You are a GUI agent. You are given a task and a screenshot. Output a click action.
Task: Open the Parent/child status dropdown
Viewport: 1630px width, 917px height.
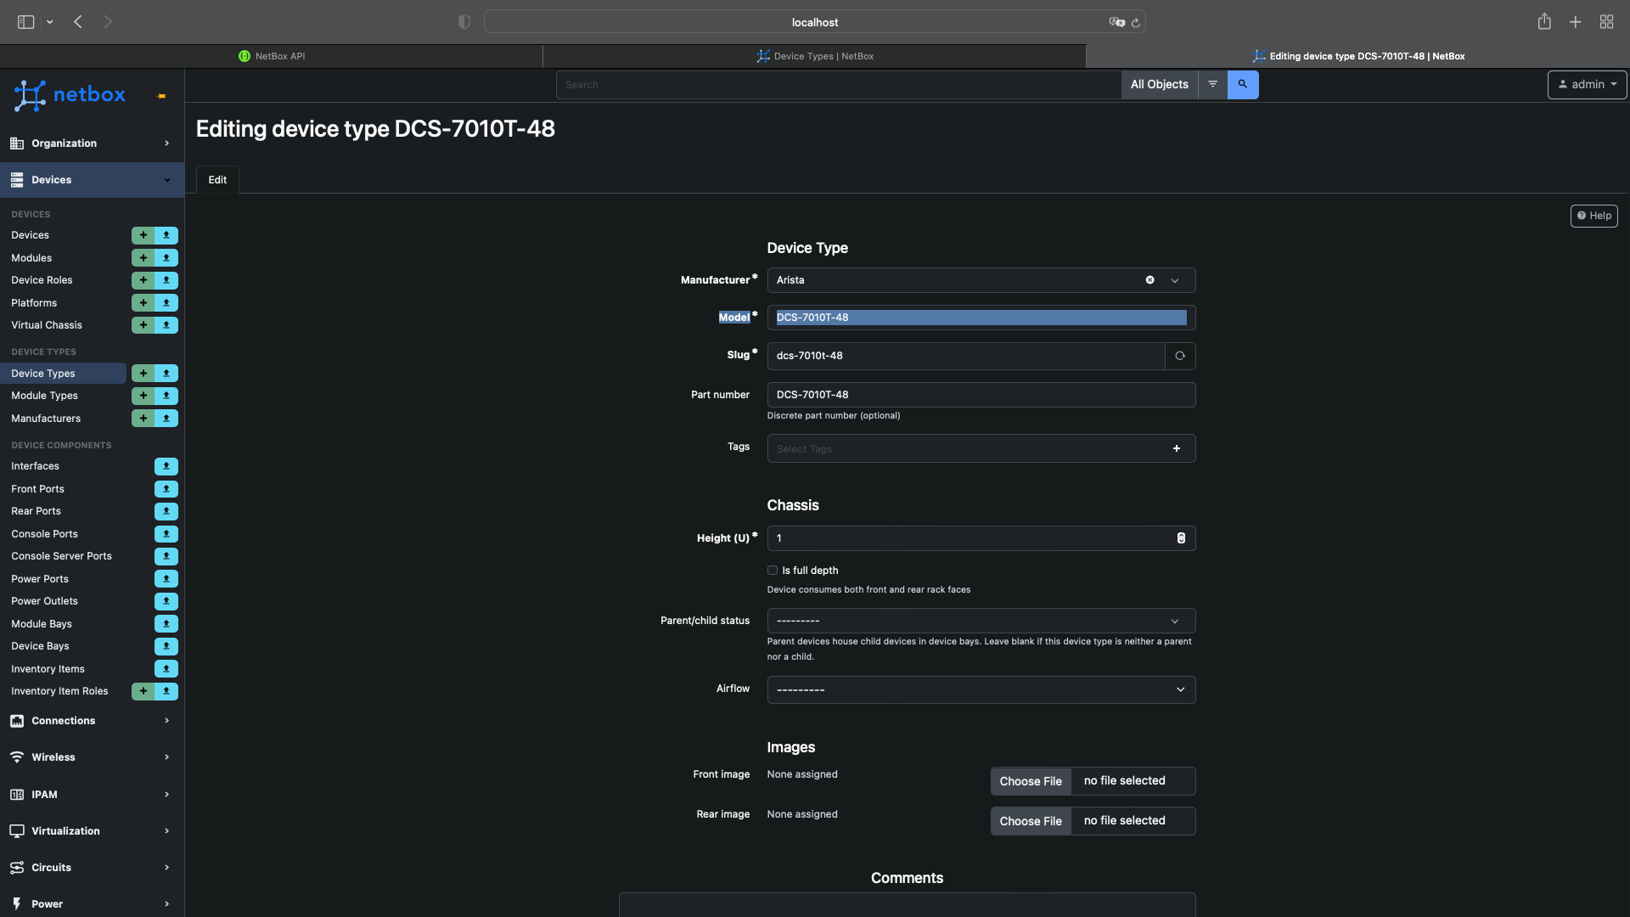[1175, 621]
